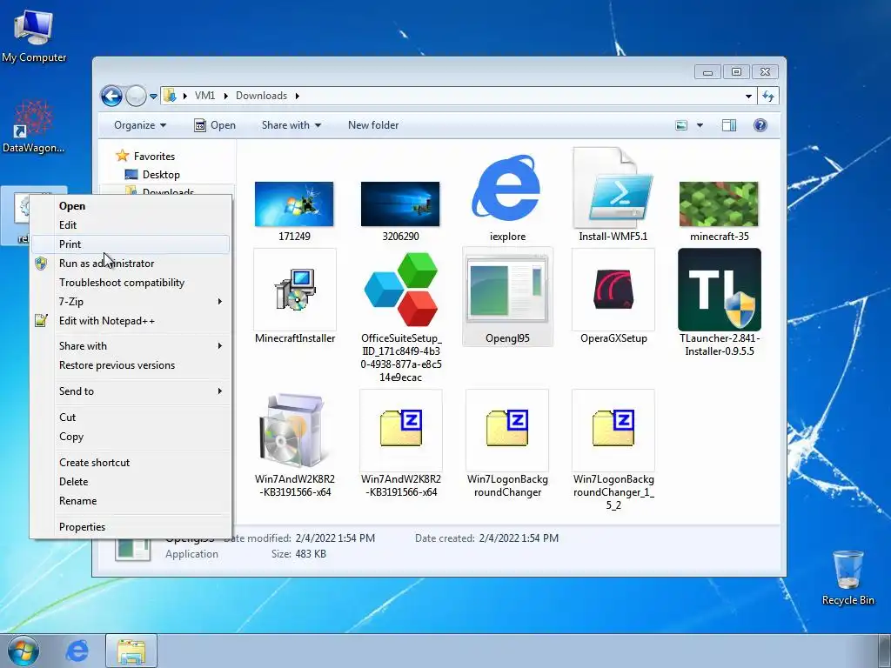Open the Organize dropdown menu
This screenshot has width=891, height=668.
pyautogui.click(x=140, y=125)
